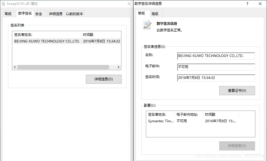Click the 数字签名信息 heading text
This screenshot has height=161, width=267.
click(x=167, y=24)
